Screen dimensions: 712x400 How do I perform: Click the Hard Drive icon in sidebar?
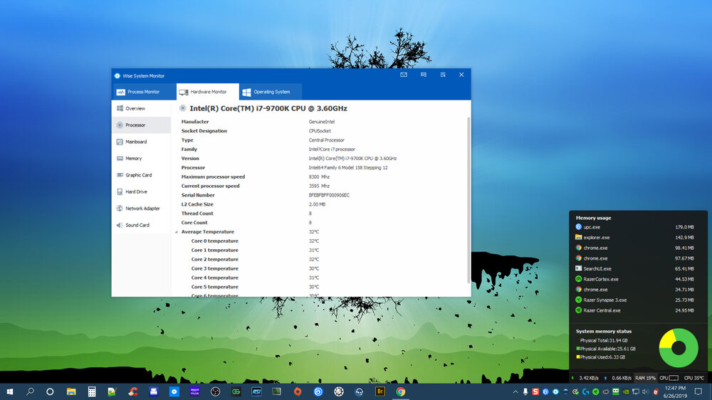(x=120, y=191)
